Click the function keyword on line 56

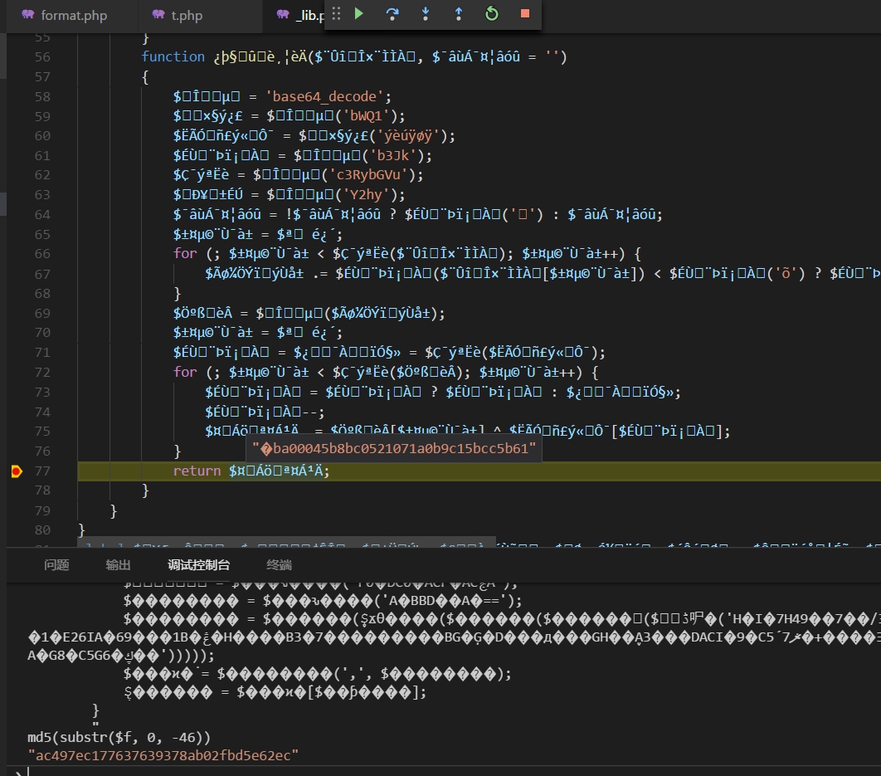coord(173,56)
